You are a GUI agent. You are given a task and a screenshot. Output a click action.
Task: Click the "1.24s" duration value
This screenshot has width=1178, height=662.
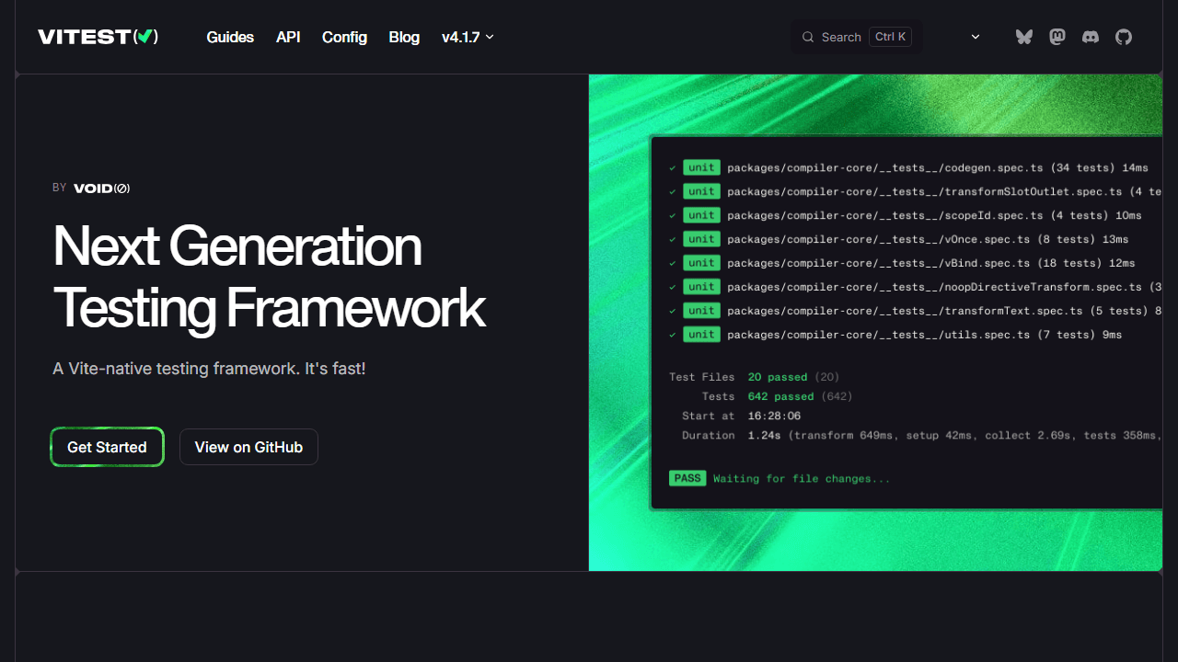pos(765,436)
